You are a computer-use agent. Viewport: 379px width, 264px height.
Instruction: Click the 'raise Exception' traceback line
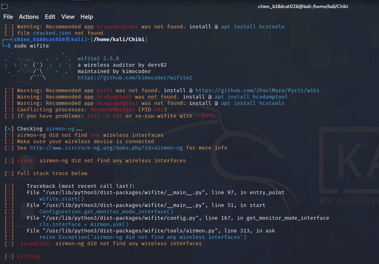coord(143,237)
